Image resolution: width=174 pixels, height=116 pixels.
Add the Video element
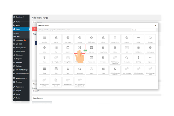click(103, 70)
